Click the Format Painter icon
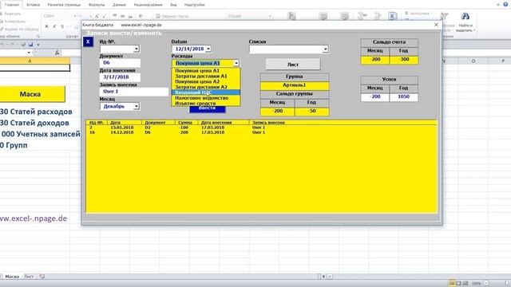 click(2, 29)
